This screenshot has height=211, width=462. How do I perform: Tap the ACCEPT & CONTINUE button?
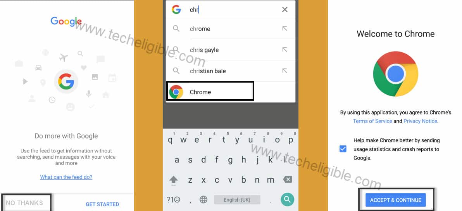coord(396,200)
